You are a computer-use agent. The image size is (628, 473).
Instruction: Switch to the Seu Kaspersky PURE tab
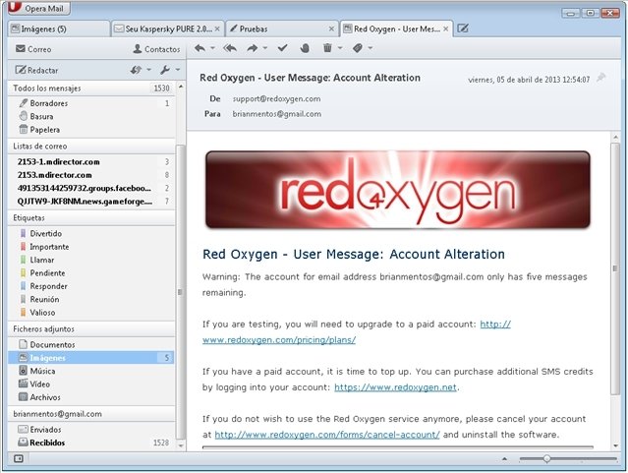click(x=168, y=29)
